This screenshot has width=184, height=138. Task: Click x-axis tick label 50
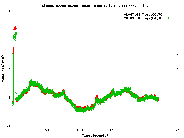point(47,130)
